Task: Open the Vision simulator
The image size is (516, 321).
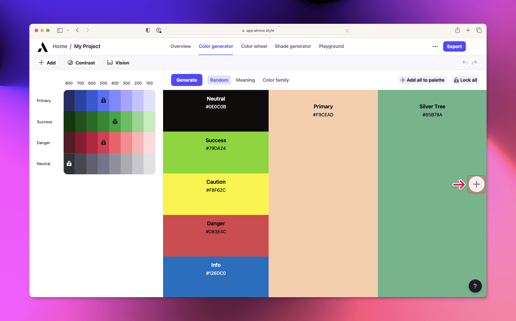Action: 118,62
